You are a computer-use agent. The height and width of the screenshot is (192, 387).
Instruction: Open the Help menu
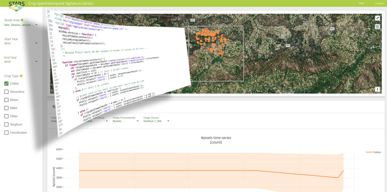pyautogui.click(x=361, y=3)
